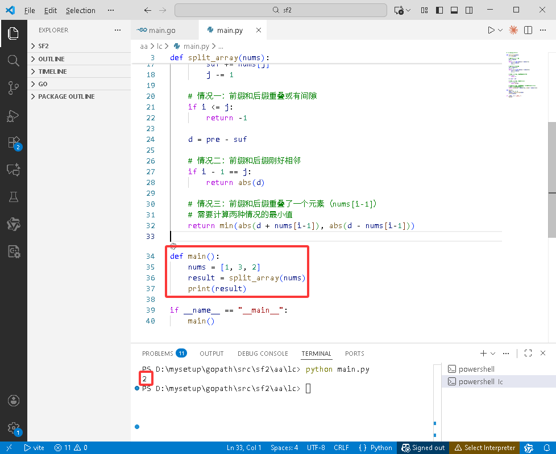This screenshot has height=454, width=556.
Task: Open the activity bar icon below Testing
Action: 14,224
